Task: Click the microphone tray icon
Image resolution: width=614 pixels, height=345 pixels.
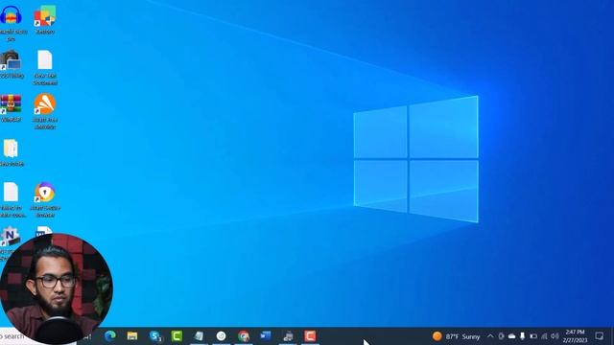Action: (522, 336)
